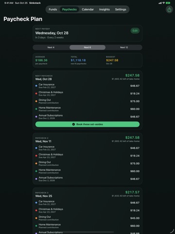The height and width of the screenshot is (234, 175).
Task: Click the Wed, Nov 11 paycheck heading
Action: pos(43,141)
